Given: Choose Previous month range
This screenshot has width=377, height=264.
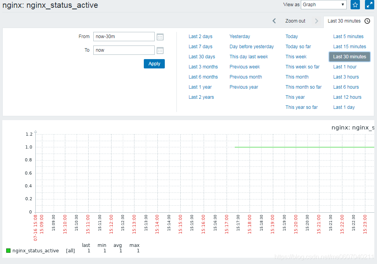Looking at the screenshot, I should (246, 77).
